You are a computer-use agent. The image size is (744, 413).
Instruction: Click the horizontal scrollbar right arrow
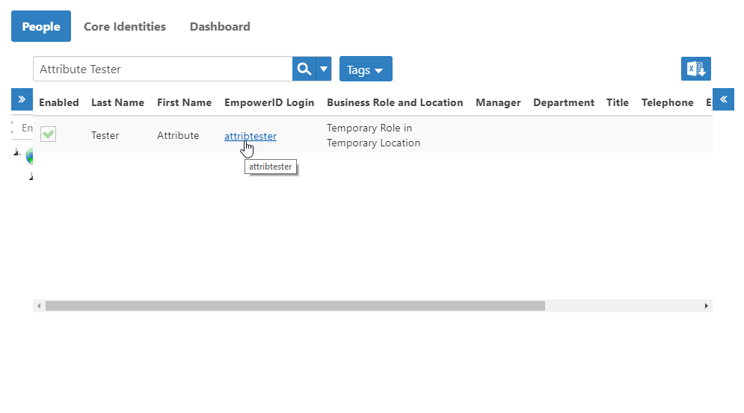707,306
